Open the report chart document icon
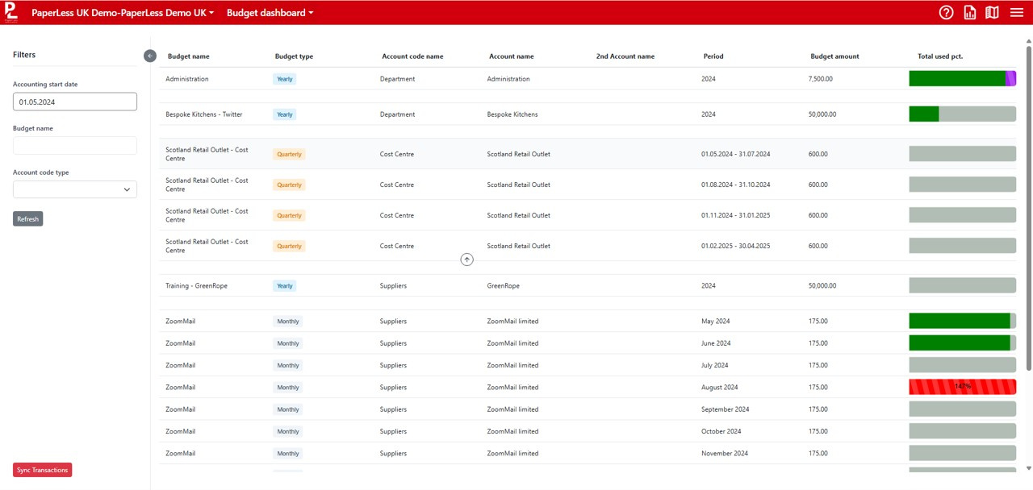The height and width of the screenshot is (490, 1033). pos(970,12)
